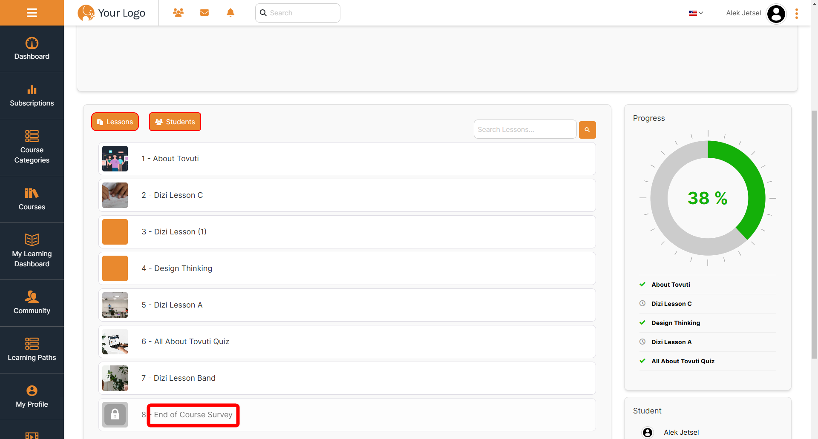Click the About Tovuti lesson thumbnail
Screen dimensions: 818x439
(x=115, y=159)
